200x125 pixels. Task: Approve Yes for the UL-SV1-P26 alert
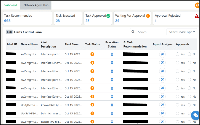[177, 113]
